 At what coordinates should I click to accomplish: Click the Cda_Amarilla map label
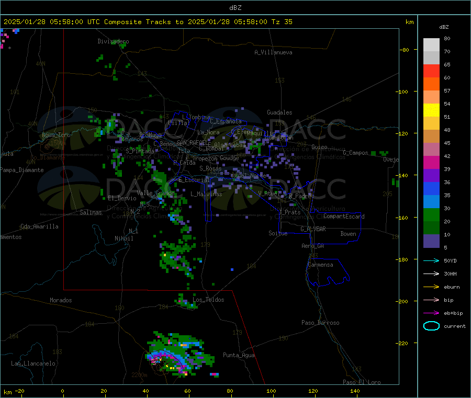pyautogui.click(x=39, y=226)
